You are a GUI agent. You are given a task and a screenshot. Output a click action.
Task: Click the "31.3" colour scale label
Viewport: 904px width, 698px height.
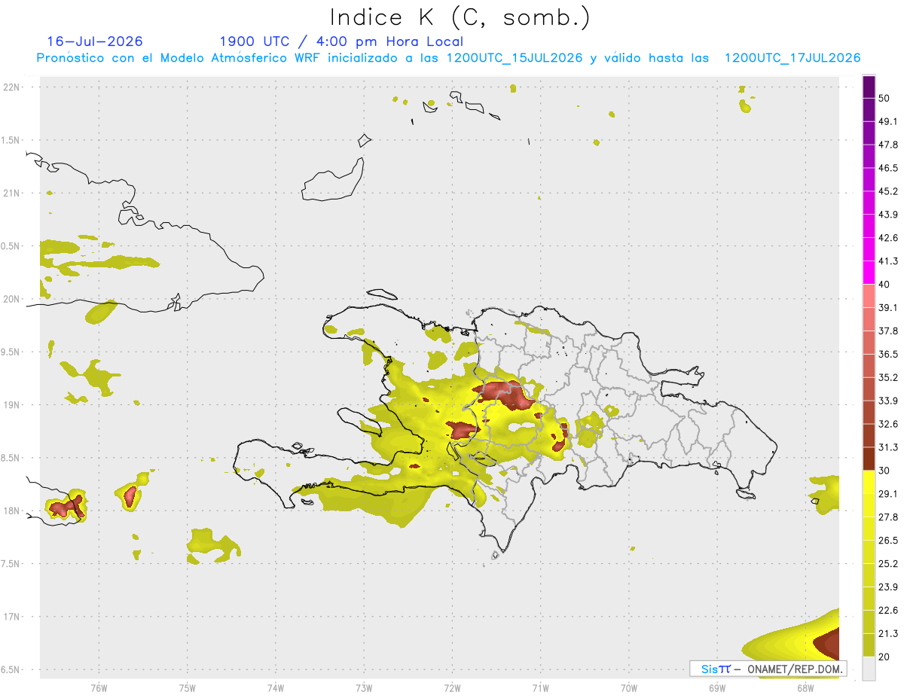[x=888, y=447]
